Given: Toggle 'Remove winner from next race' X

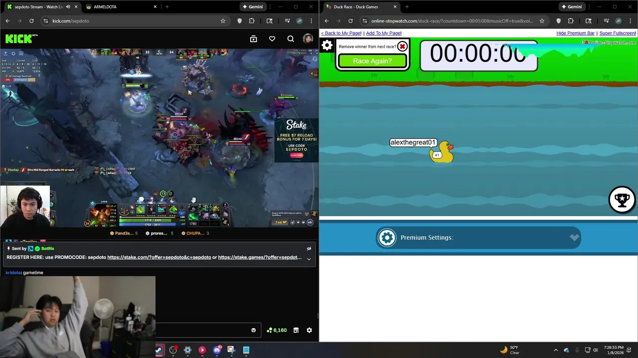Looking at the screenshot, I should pyautogui.click(x=402, y=47).
